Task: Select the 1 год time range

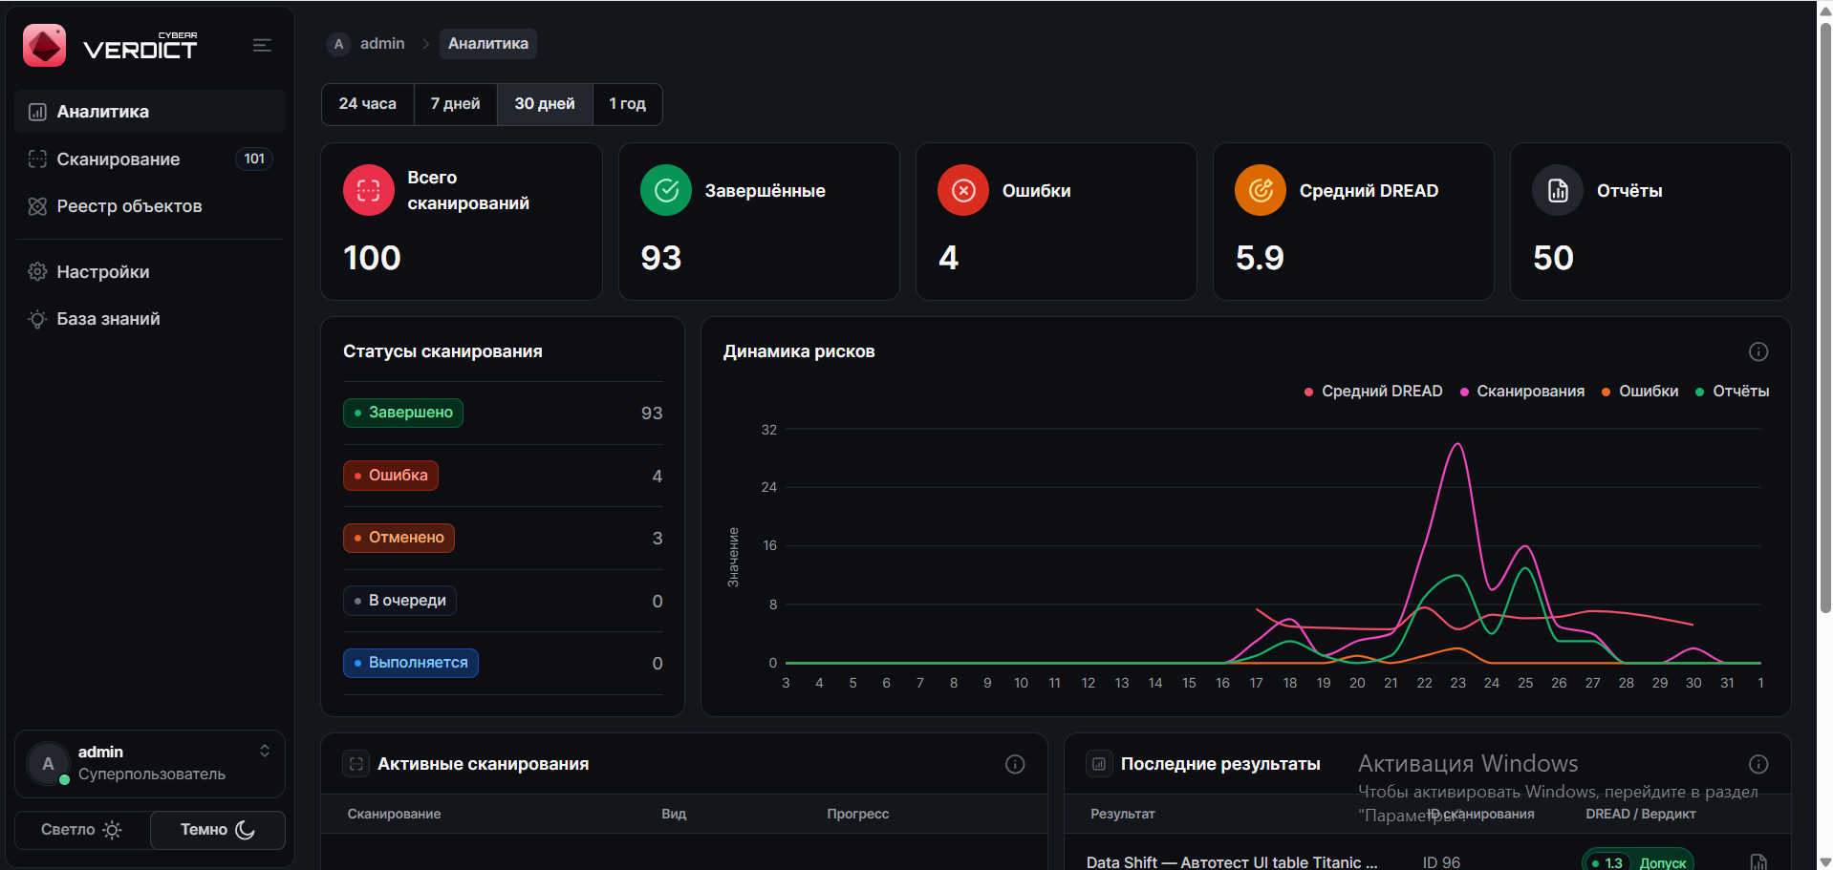Action: click(627, 104)
